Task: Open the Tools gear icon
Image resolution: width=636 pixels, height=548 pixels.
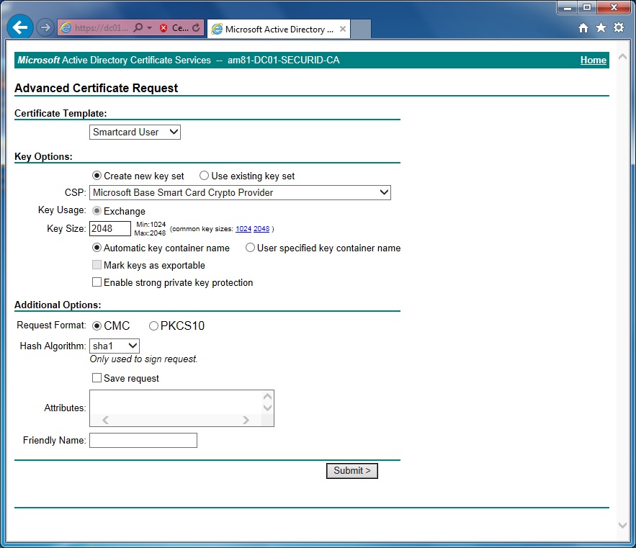Action: click(618, 28)
